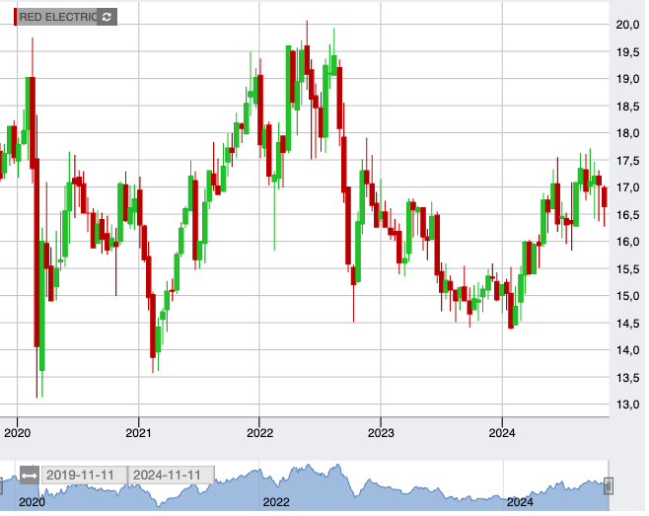Select the RED ELECTRIC series label
The height and width of the screenshot is (516, 649).
58,17
